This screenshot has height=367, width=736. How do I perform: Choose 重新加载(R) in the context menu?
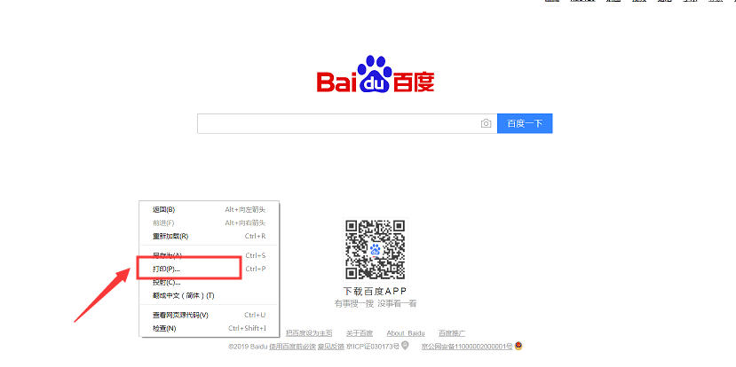point(170,237)
